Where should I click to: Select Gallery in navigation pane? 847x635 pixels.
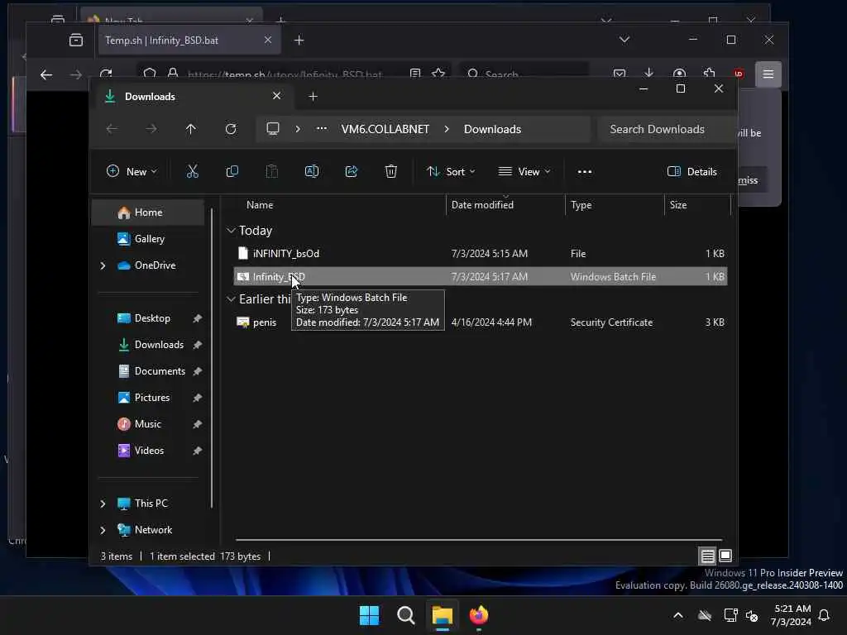[x=148, y=239]
